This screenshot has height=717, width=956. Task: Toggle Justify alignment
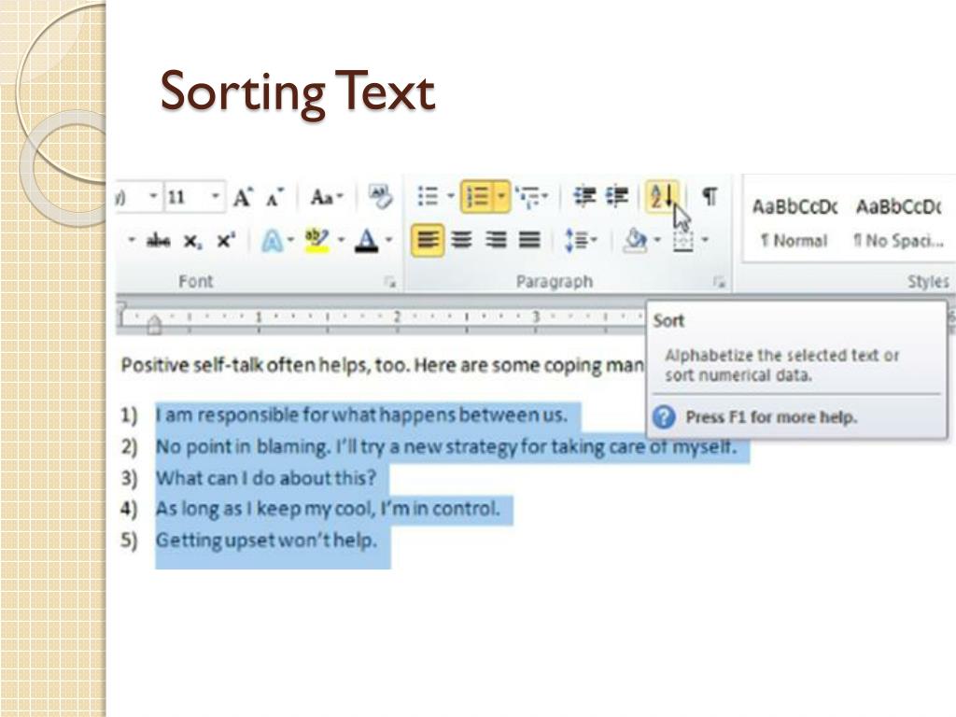point(529,240)
